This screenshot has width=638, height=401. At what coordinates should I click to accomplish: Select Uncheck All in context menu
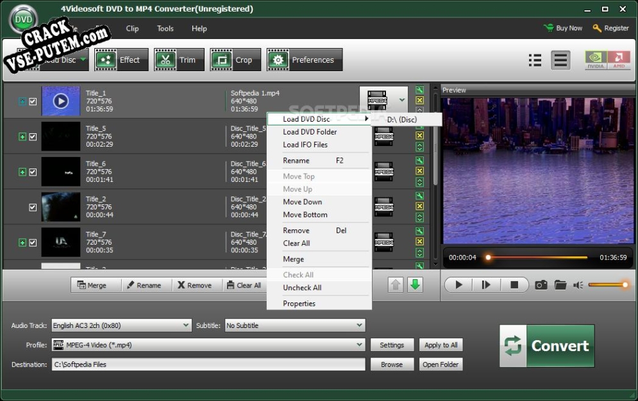click(319, 288)
